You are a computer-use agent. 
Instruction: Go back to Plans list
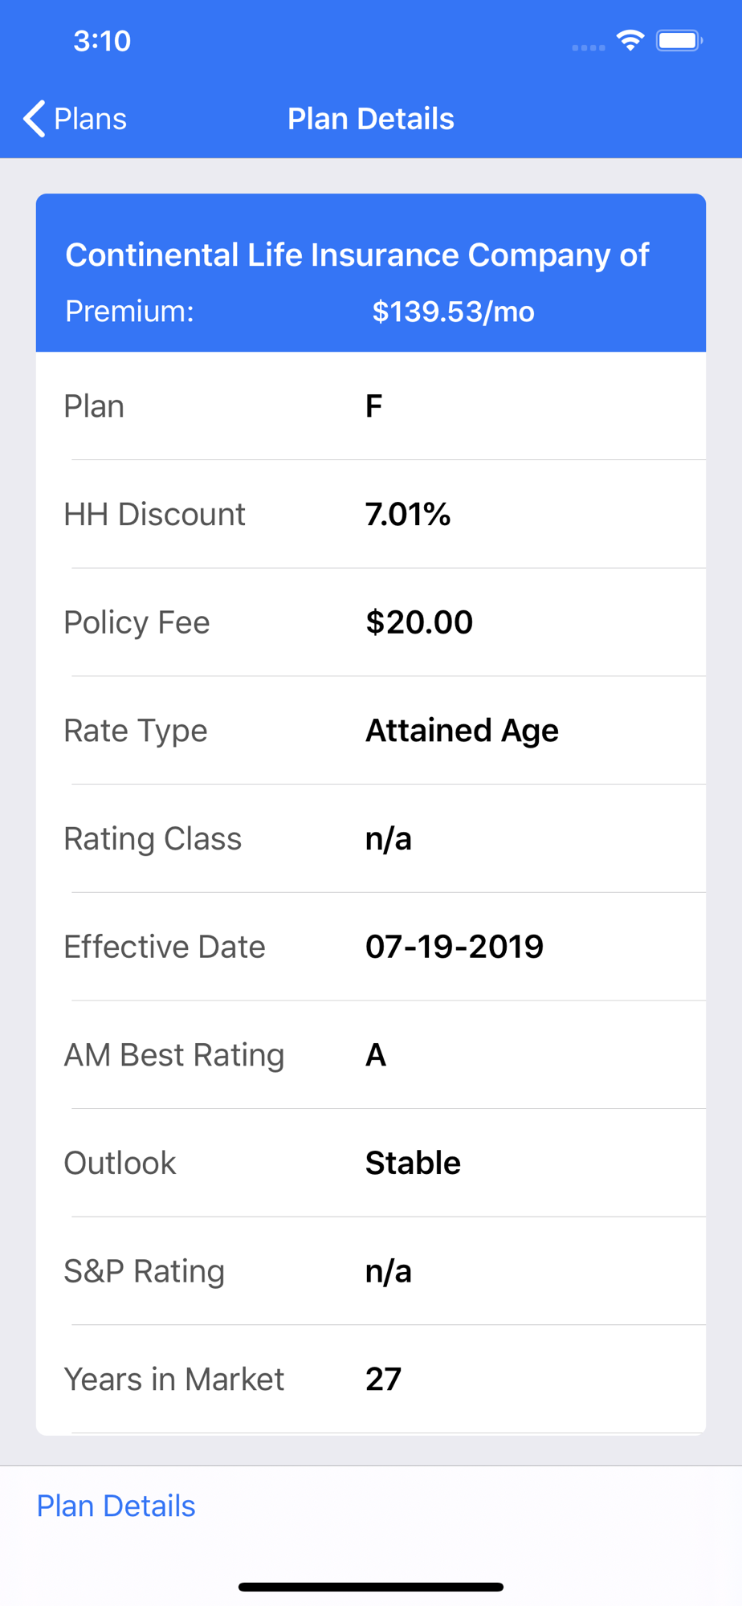click(75, 119)
